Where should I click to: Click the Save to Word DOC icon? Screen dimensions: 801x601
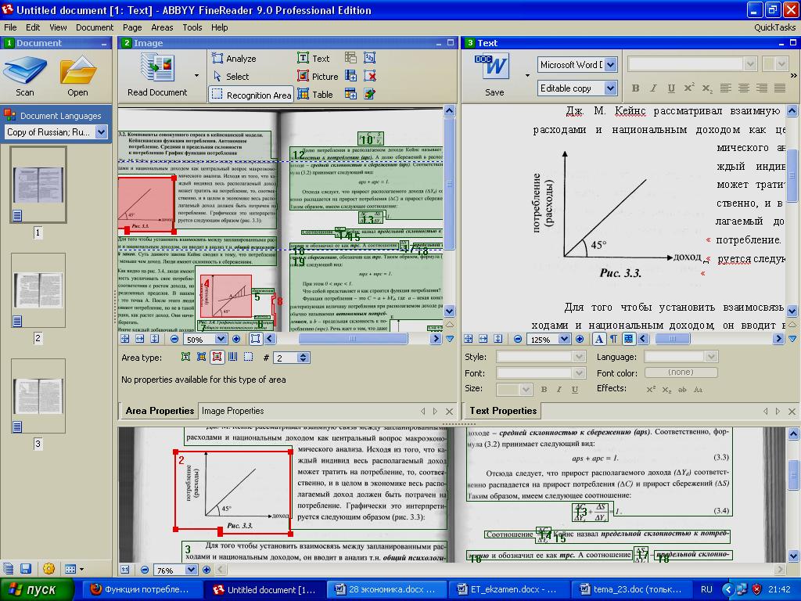pyautogui.click(x=494, y=75)
